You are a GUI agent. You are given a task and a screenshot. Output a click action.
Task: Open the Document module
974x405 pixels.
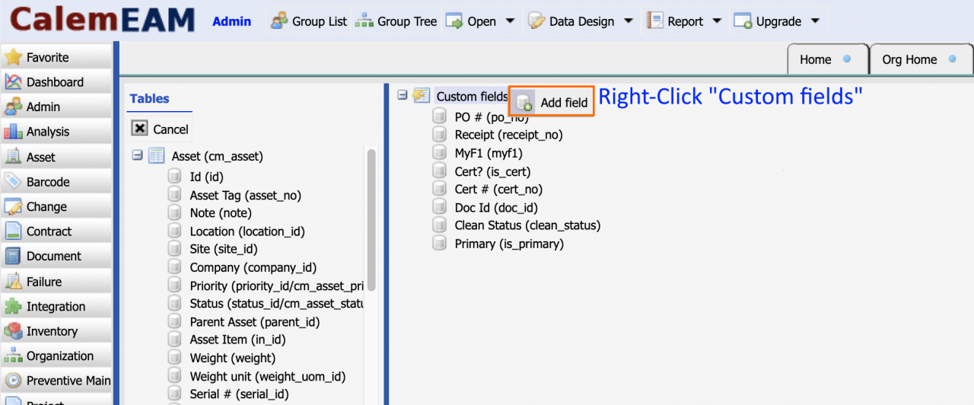(56, 257)
